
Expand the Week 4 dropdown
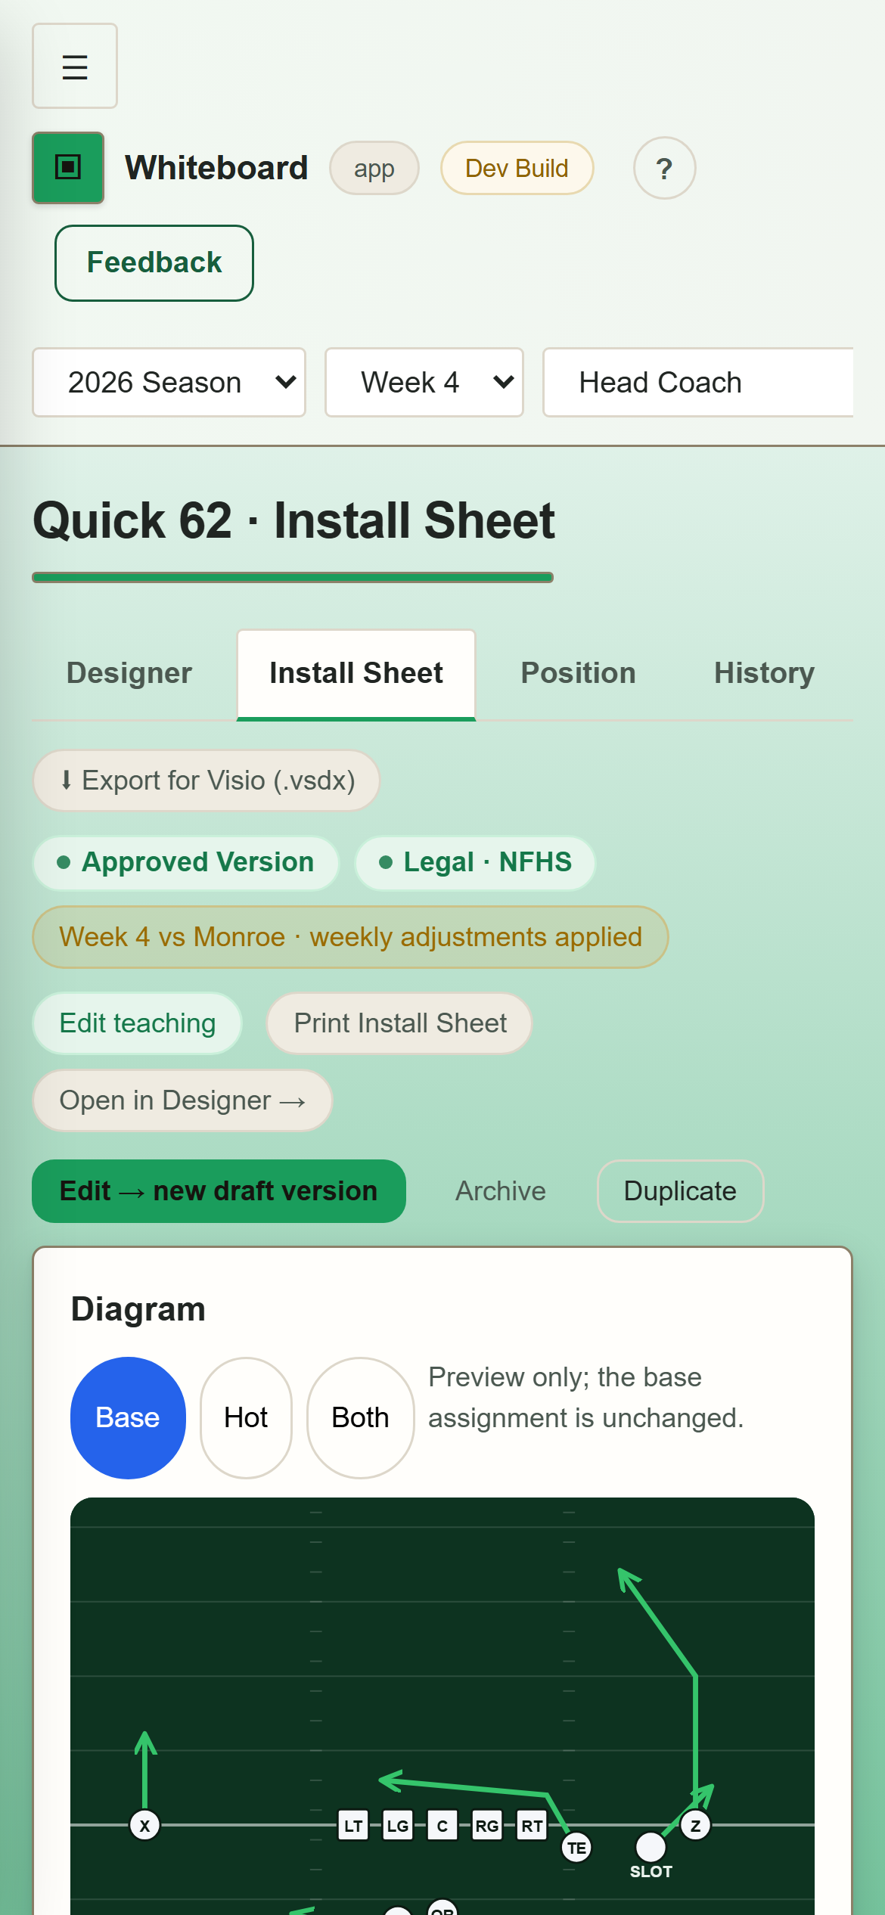point(424,382)
